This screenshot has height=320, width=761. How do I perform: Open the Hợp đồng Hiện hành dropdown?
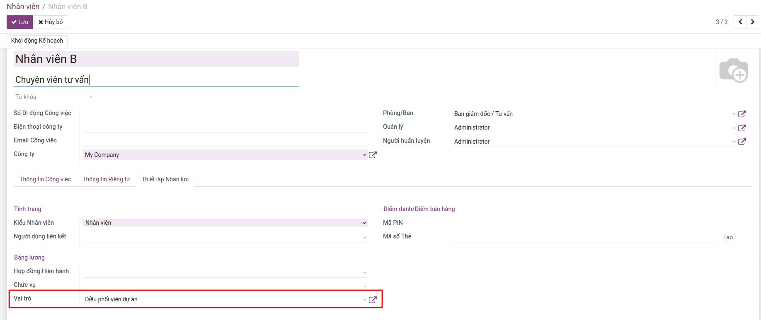click(x=364, y=272)
